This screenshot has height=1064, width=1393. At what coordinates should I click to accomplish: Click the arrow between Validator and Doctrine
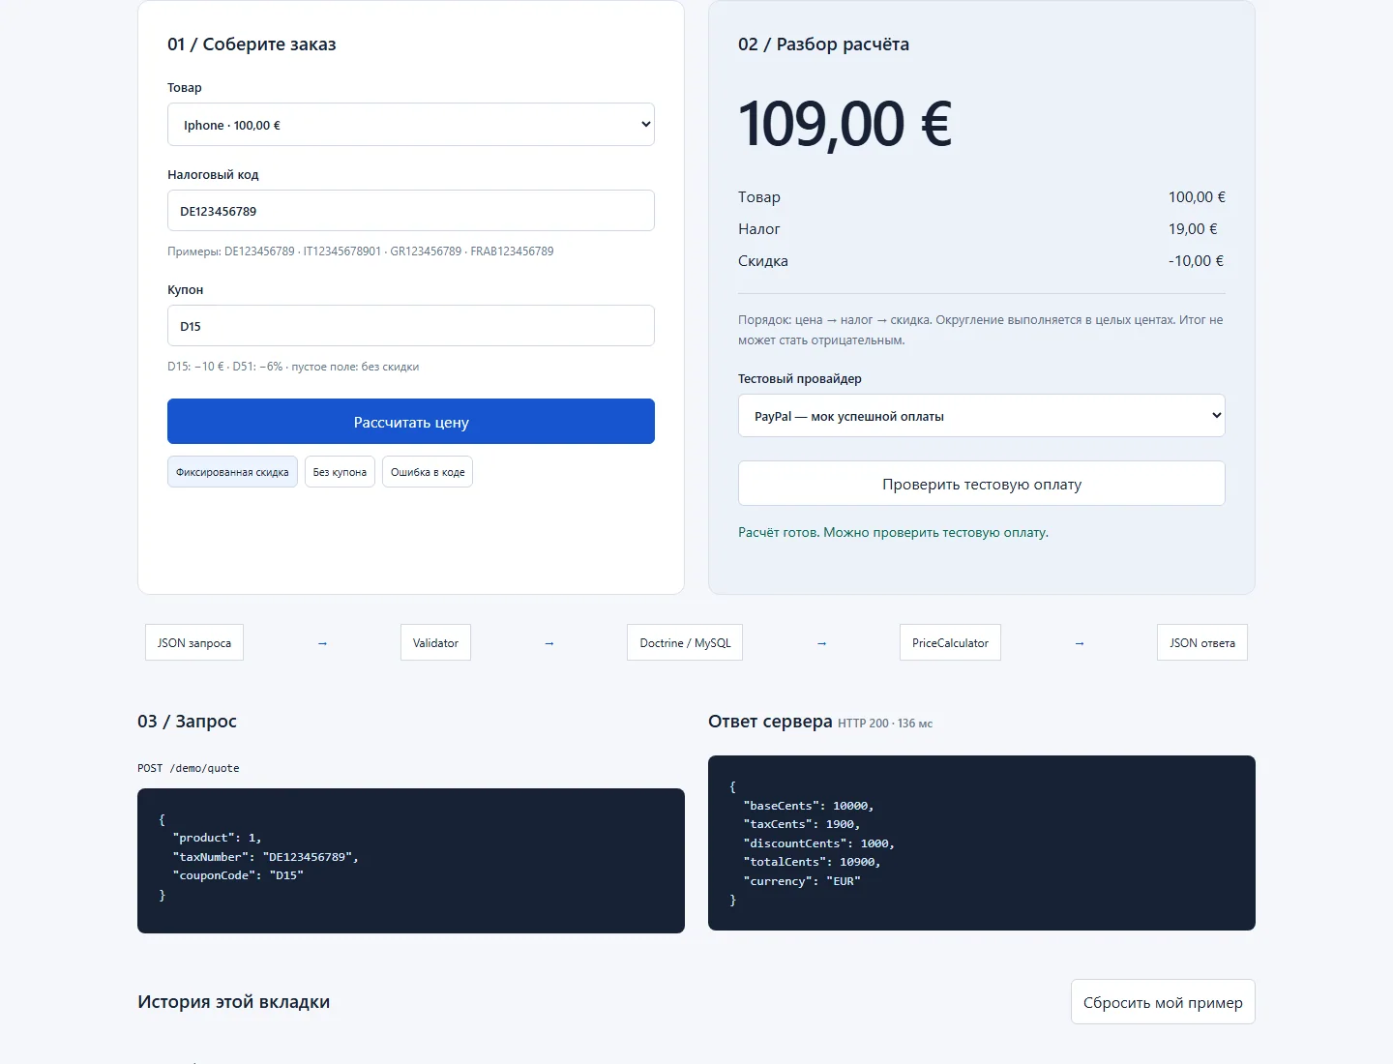click(x=548, y=643)
